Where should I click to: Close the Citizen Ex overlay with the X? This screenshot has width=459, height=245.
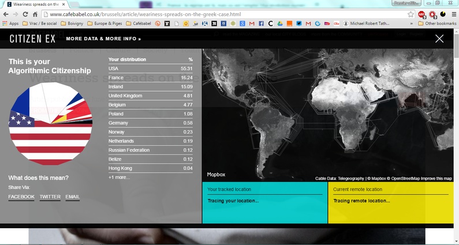point(439,39)
